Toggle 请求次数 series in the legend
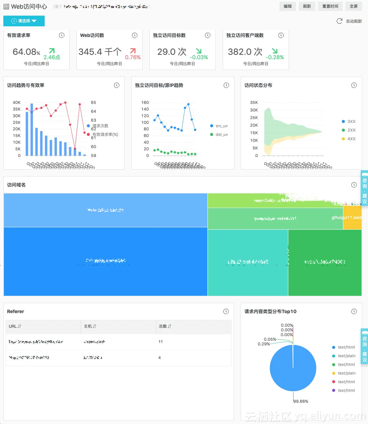The height and width of the screenshot is (424, 368). [98, 126]
